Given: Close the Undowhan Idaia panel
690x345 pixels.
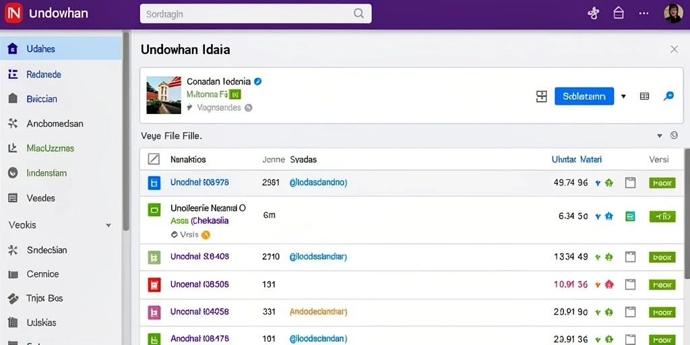Looking at the screenshot, I should point(674,49).
